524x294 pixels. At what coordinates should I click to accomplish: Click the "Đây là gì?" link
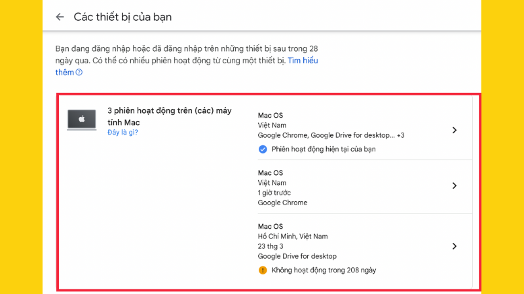coord(122,133)
